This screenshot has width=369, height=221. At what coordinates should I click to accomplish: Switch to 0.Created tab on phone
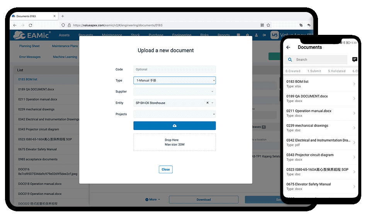pyautogui.click(x=293, y=71)
